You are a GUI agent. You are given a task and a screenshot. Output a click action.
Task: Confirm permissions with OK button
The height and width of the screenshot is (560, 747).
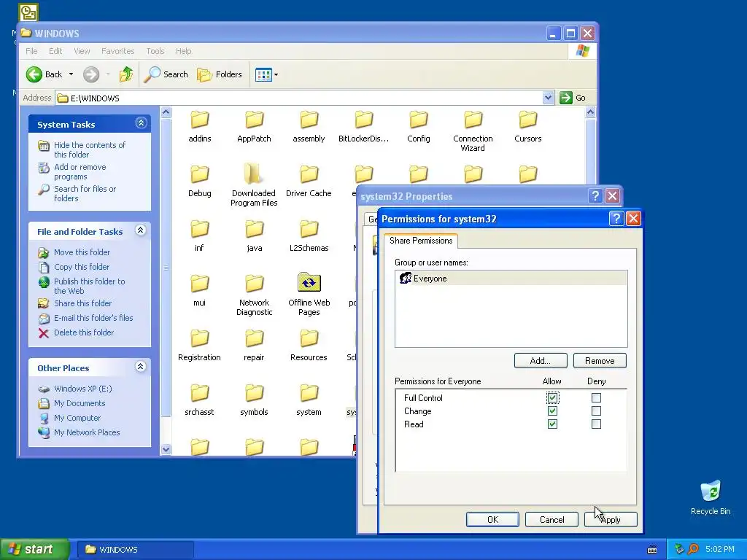492,519
